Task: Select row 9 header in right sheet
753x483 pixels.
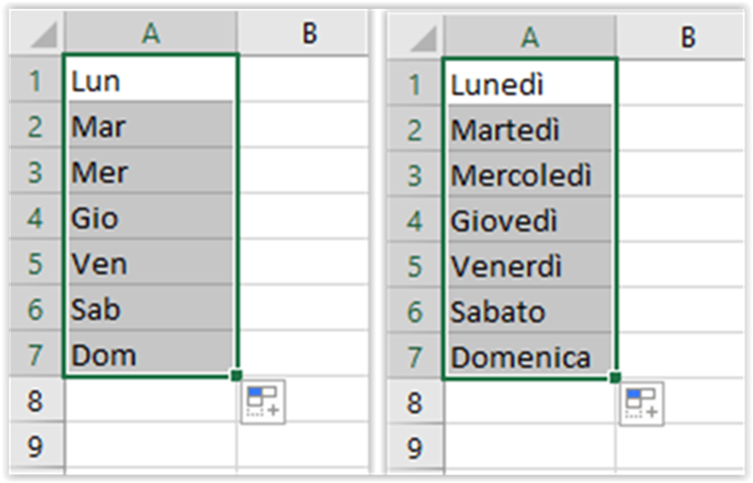Action: 416,447
